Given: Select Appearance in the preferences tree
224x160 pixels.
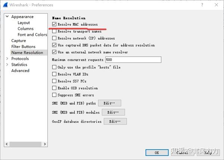Looking at the screenshot, I should (x=22, y=17).
